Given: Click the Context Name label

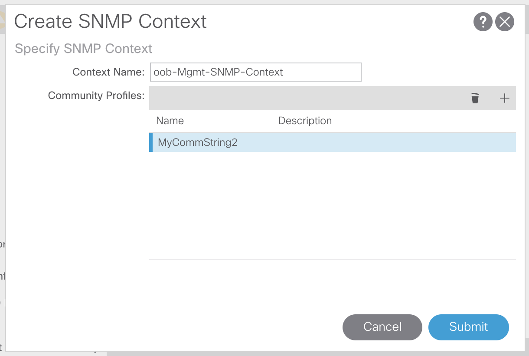Looking at the screenshot, I should pos(108,72).
